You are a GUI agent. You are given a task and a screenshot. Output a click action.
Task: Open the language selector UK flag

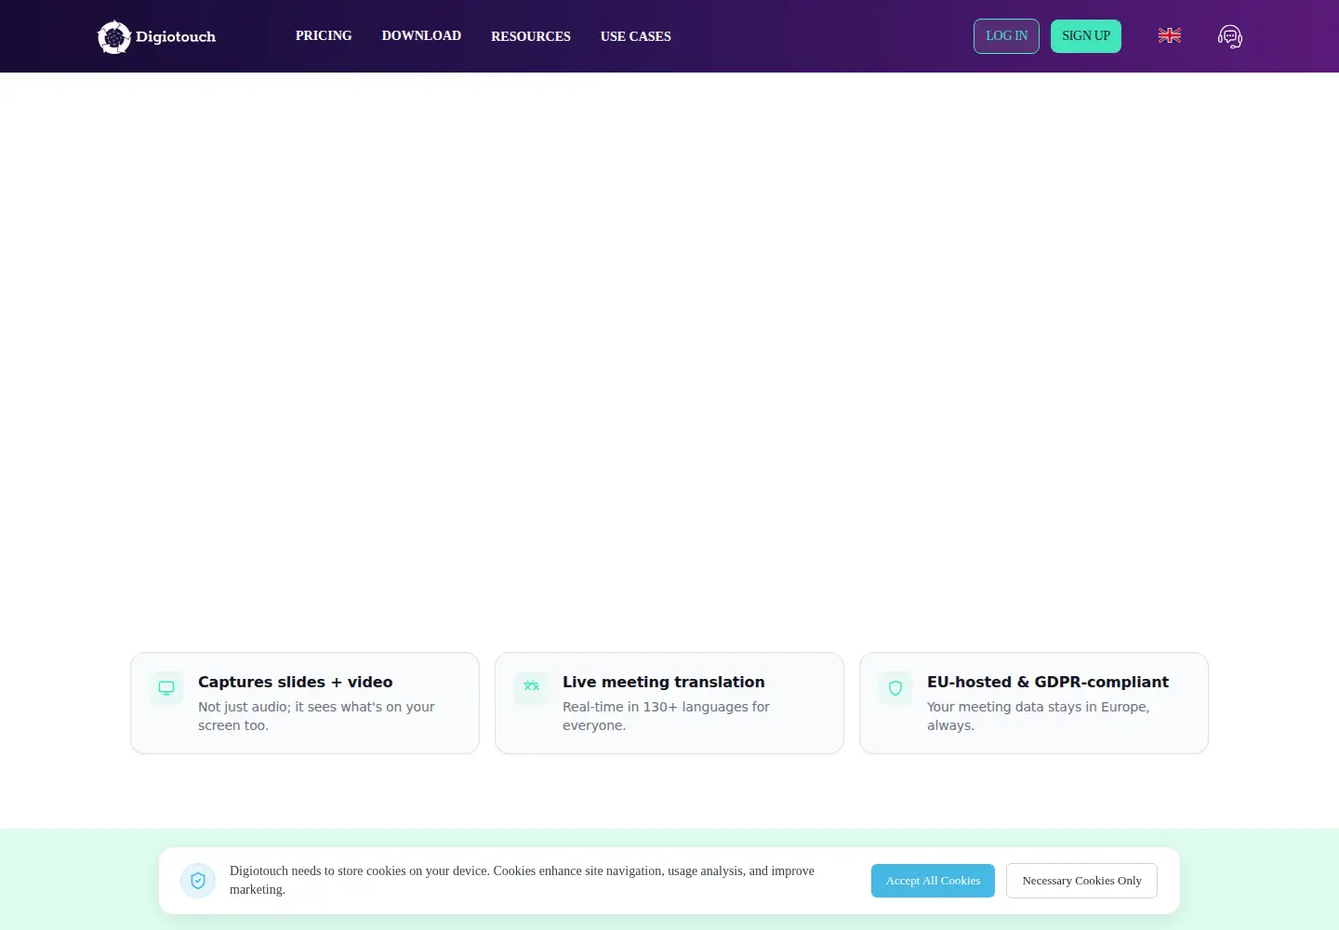[x=1170, y=35]
